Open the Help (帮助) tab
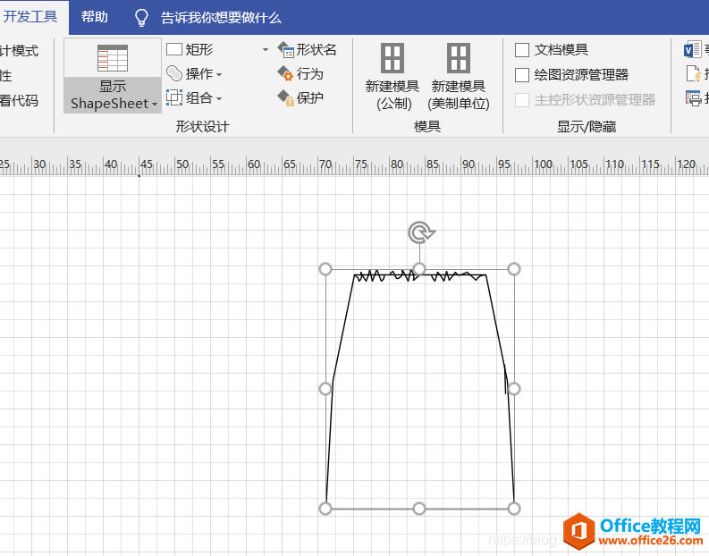The height and width of the screenshot is (556, 709). (95, 17)
